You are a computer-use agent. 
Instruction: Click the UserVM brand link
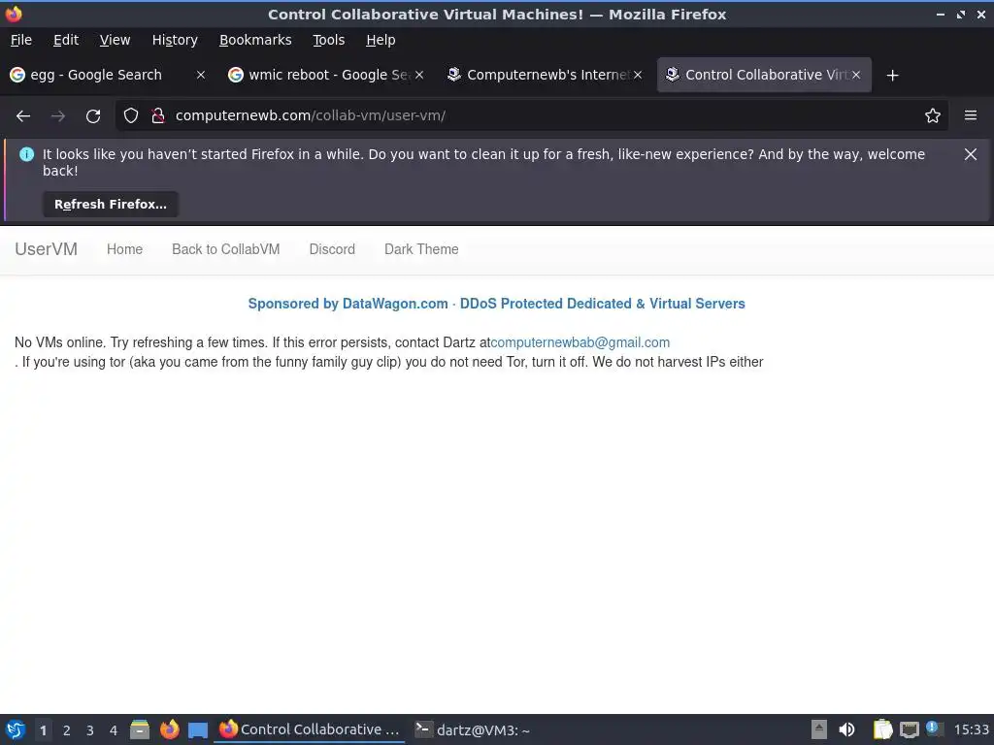click(x=47, y=249)
